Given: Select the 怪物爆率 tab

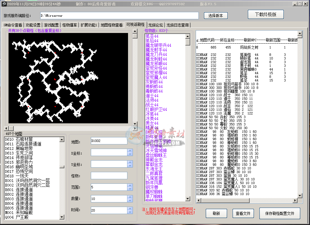Looking at the screenshot, I should [69, 25].
